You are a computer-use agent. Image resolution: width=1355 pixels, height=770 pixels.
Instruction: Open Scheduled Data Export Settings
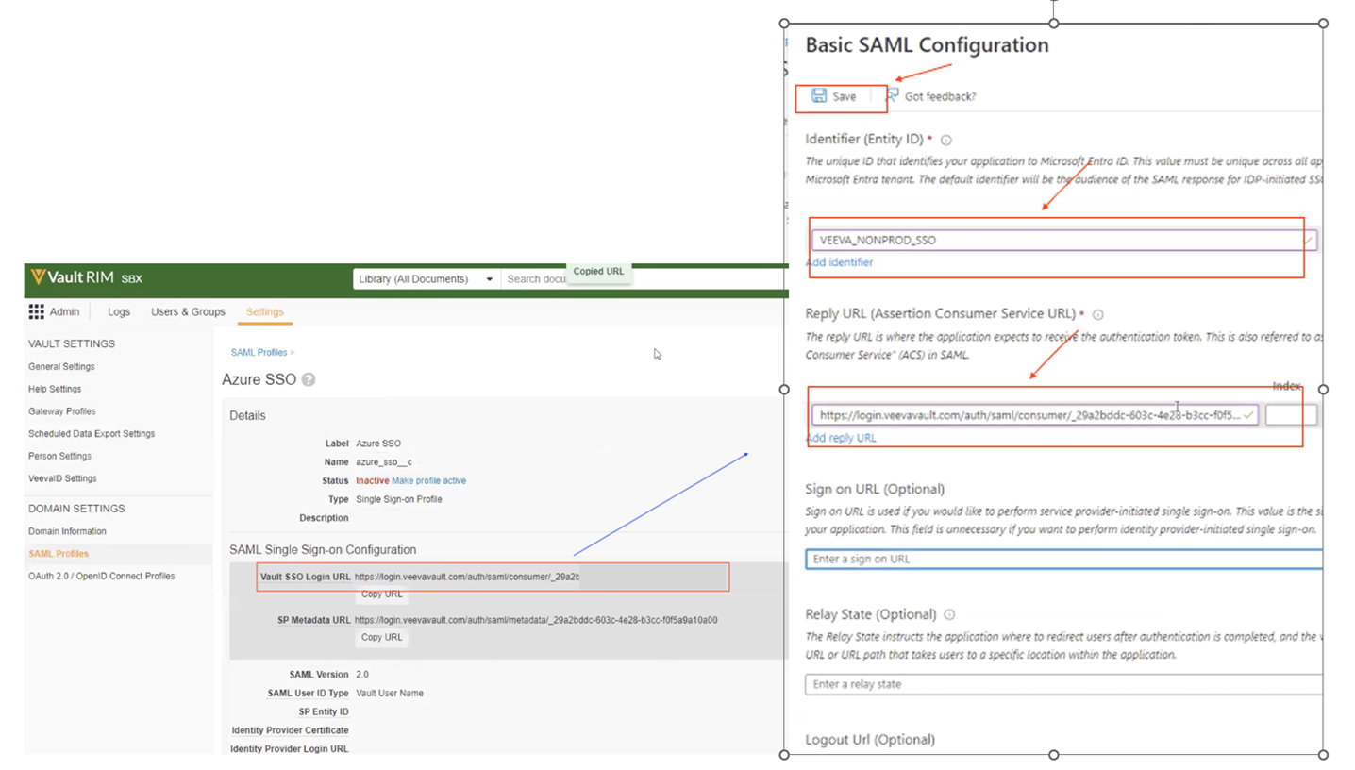coord(92,434)
